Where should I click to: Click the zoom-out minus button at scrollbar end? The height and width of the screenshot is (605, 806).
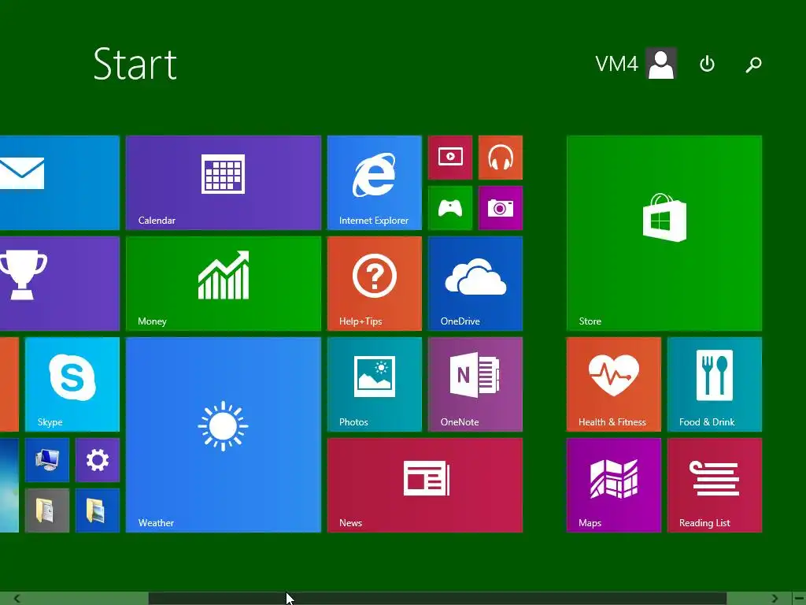(799, 599)
